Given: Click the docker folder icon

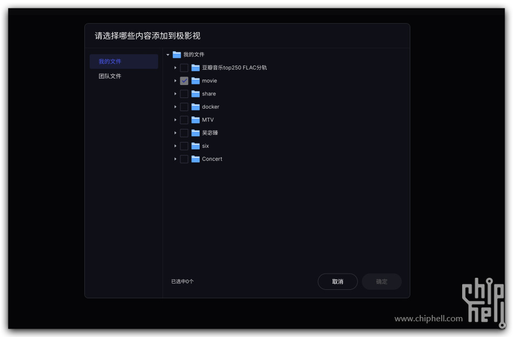Looking at the screenshot, I should pos(195,107).
